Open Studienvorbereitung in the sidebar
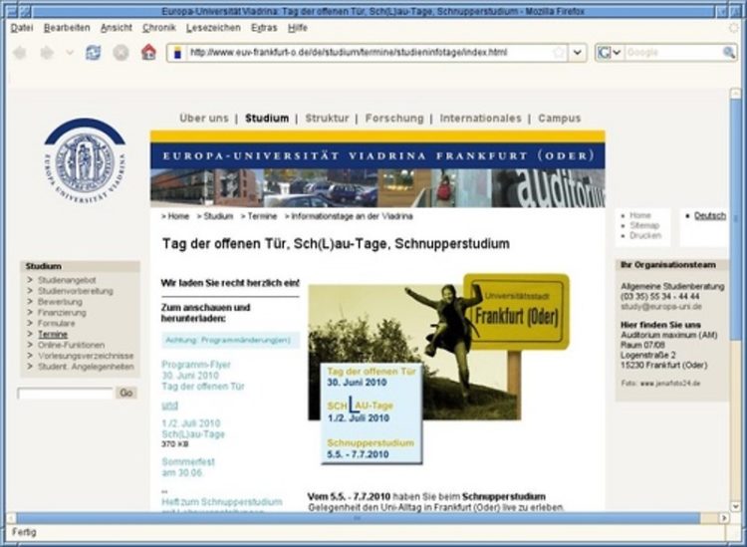This screenshot has width=747, height=547. [x=76, y=291]
